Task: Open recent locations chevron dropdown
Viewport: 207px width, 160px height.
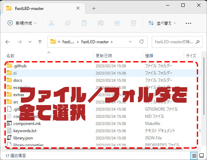Action: click(30, 42)
